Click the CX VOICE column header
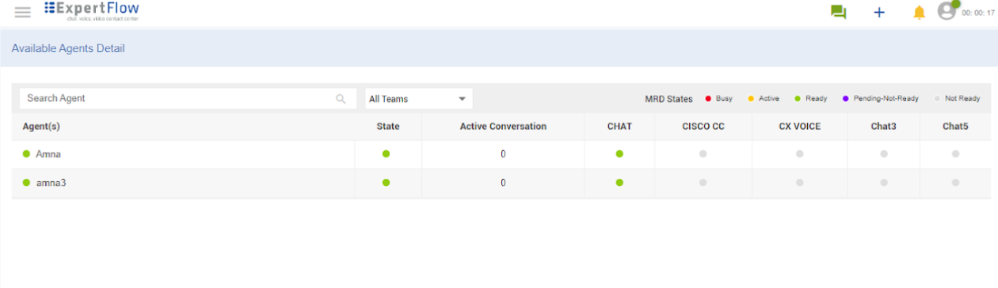Viewport: 998px width, 288px height. (799, 127)
